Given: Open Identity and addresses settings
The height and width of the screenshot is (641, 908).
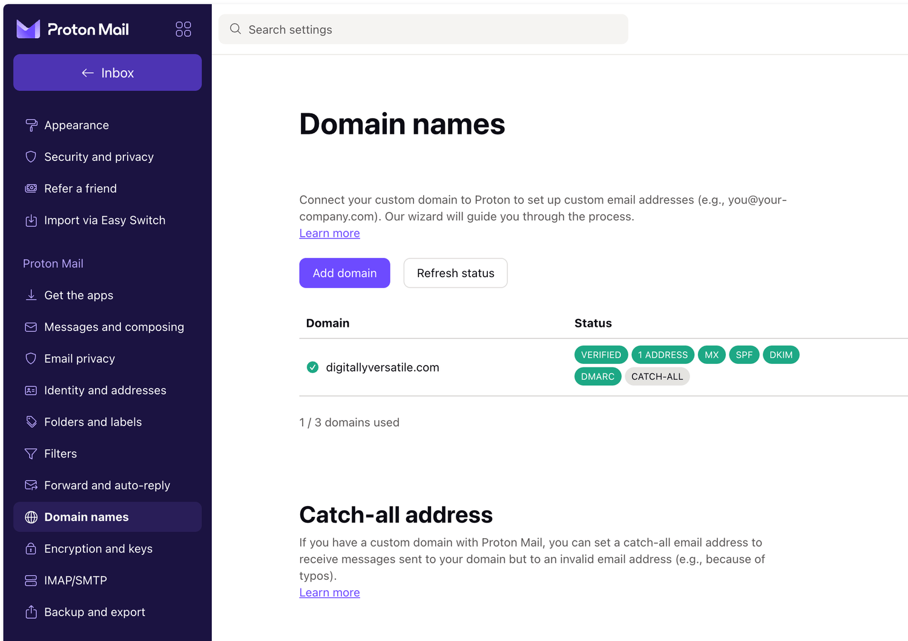Looking at the screenshot, I should (105, 390).
